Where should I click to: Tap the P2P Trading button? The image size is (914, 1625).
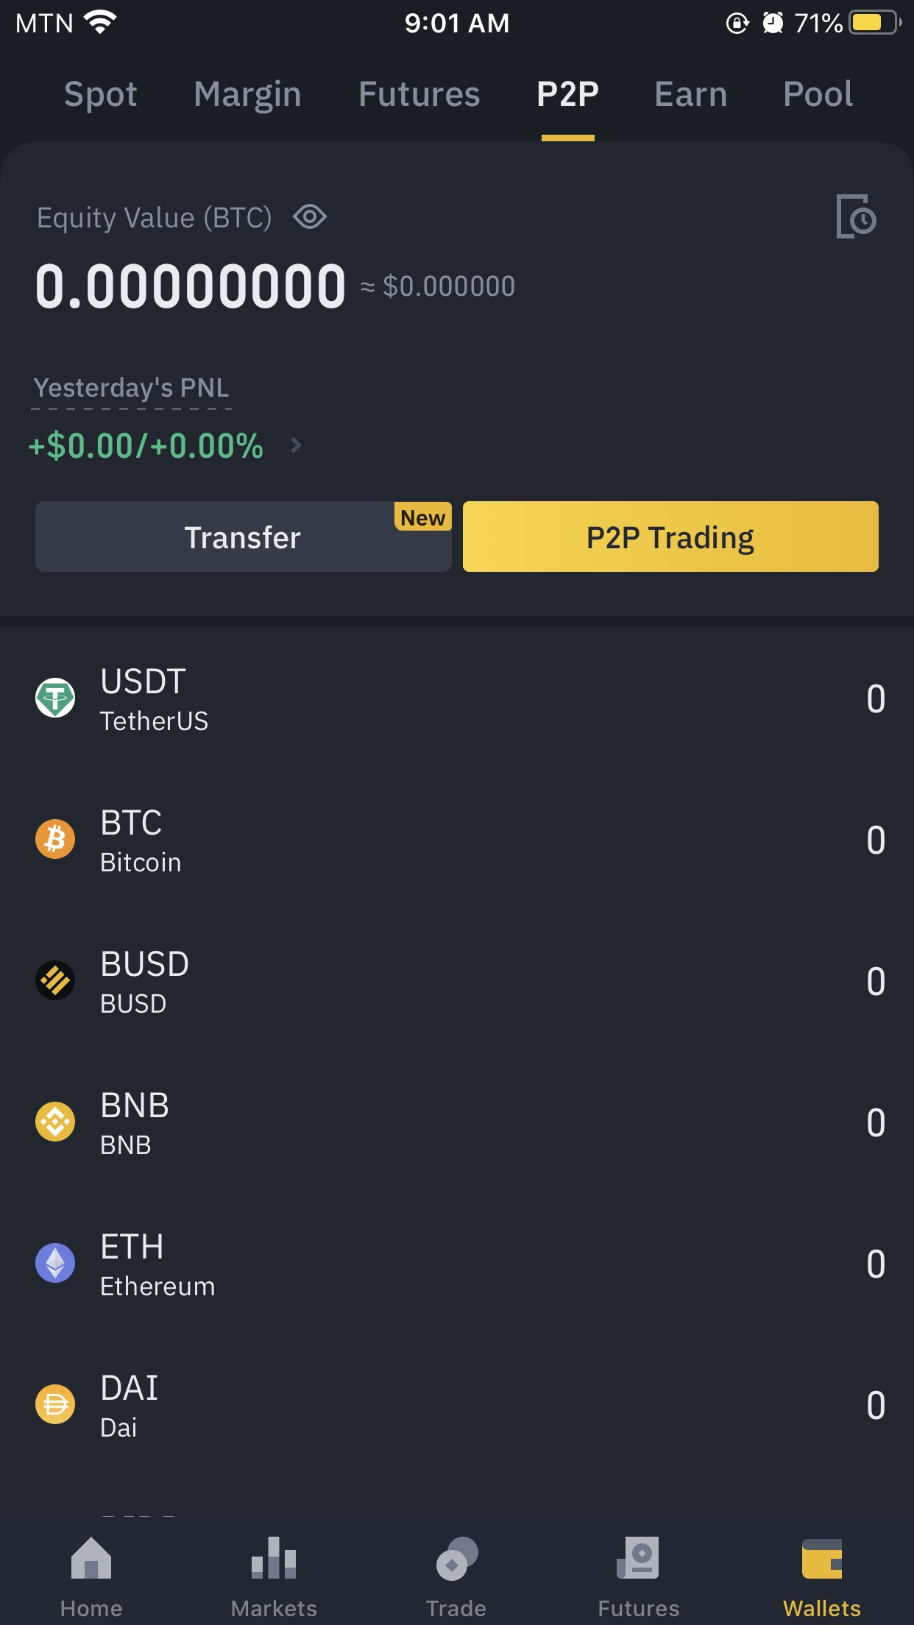670,537
